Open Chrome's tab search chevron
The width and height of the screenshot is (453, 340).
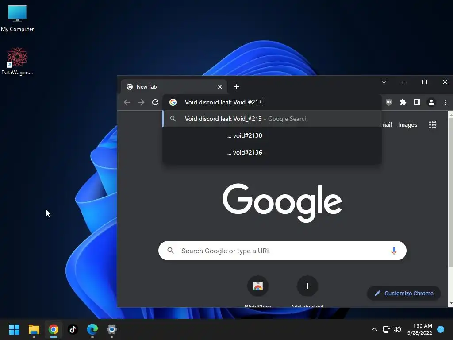click(x=384, y=82)
